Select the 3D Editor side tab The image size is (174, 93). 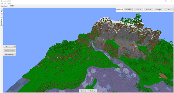2,22
